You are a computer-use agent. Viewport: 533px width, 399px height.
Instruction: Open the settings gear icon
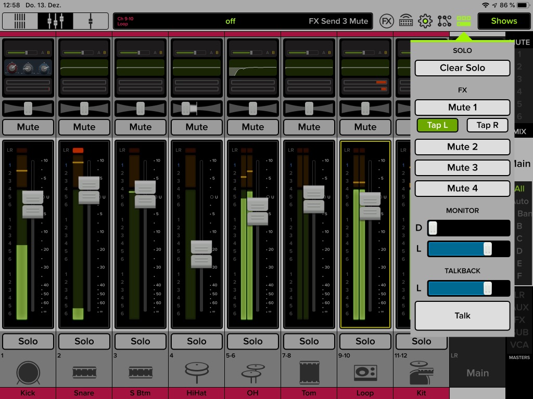click(426, 21)
